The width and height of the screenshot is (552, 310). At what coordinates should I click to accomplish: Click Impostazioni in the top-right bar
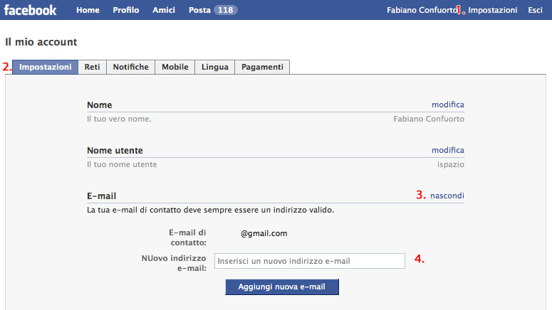point(493,11)
